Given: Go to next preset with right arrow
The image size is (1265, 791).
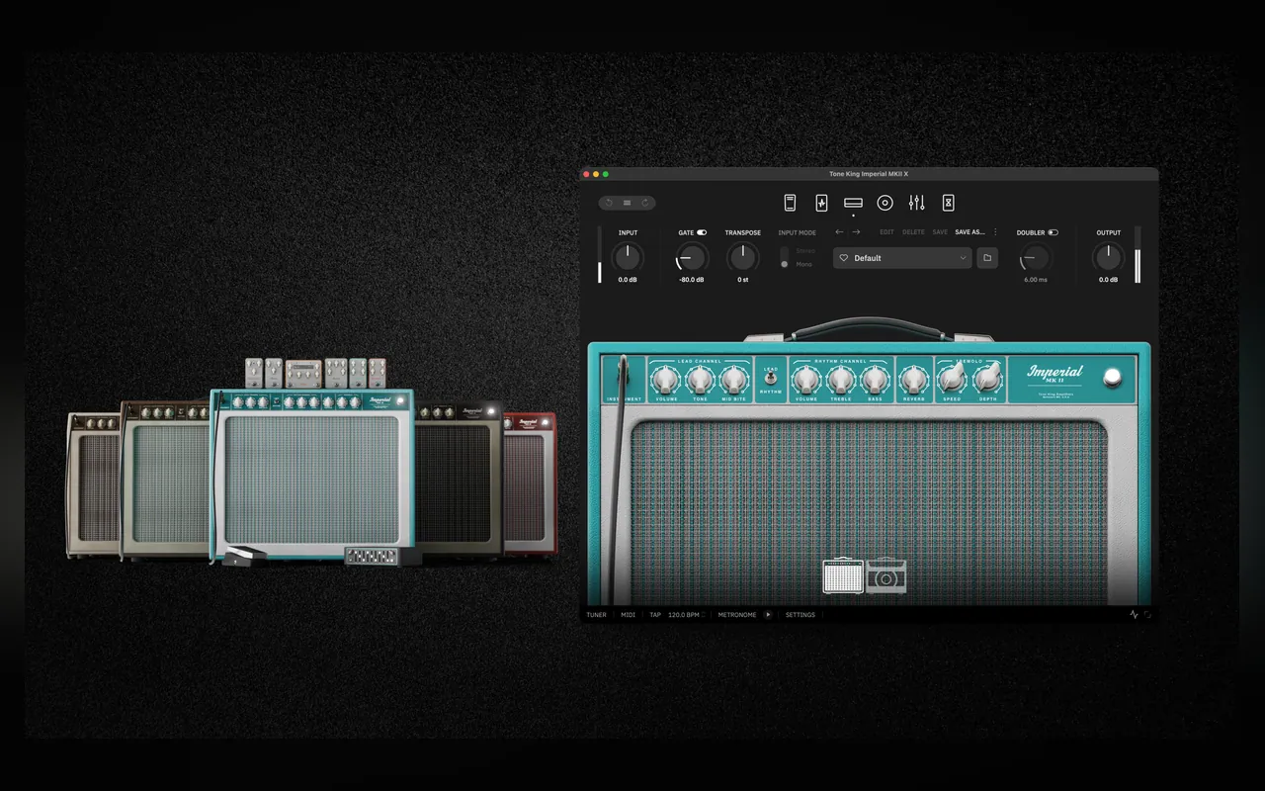Looking at the screenshot, I should [x=856, y=232].
